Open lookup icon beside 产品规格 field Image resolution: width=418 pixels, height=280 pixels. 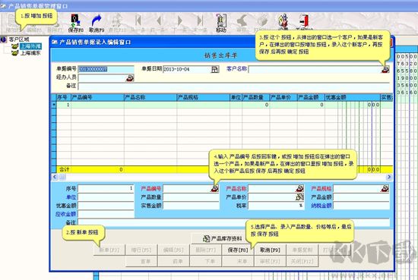[385, 189]
